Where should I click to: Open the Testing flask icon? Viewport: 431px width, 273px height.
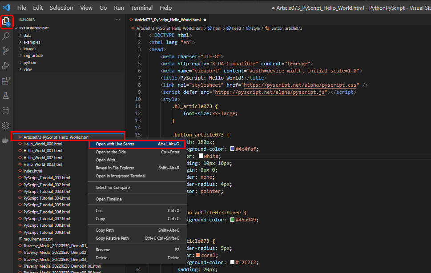pos(6,96)
